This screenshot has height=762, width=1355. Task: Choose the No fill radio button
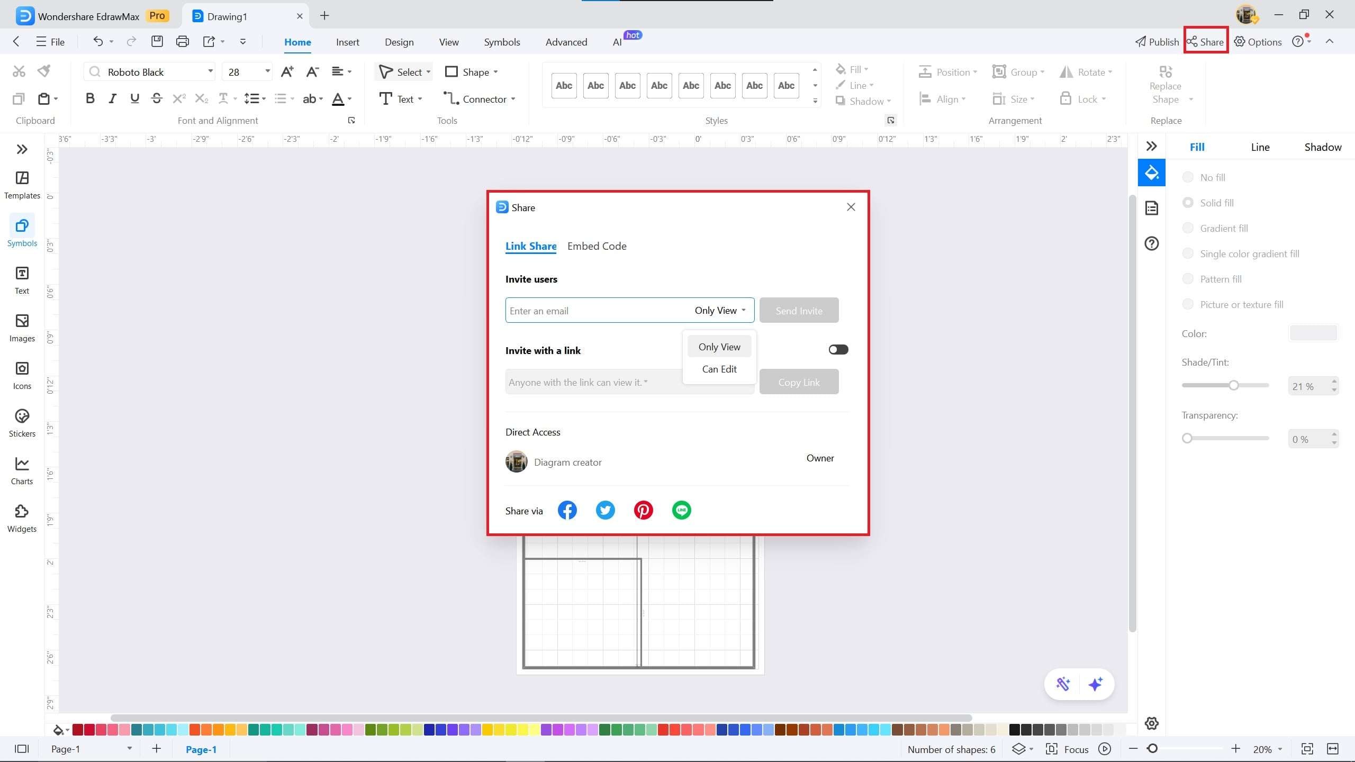(1188, 177)
